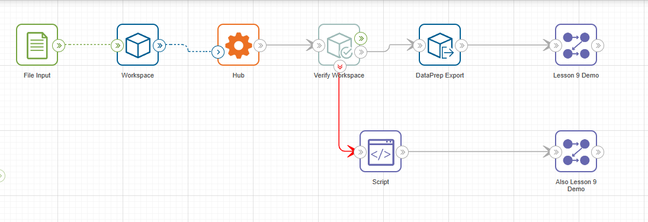Viewport: 648px width, 222px height.
Task: Select the Workspace cube node
Action: [x=137, y=44]
